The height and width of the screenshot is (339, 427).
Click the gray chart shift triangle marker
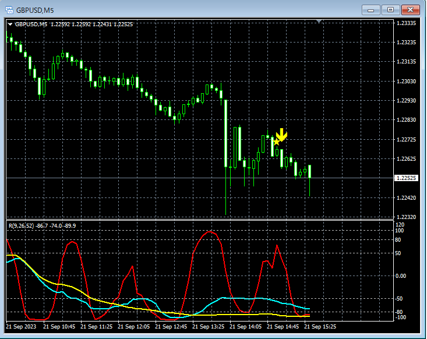point(319,21)
